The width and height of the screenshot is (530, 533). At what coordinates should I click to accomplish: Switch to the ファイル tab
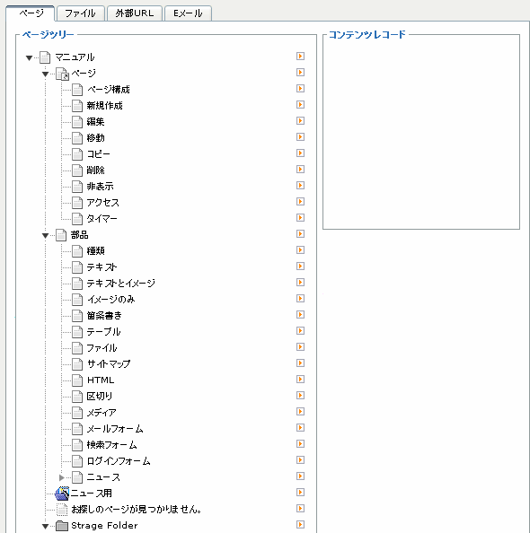[x=80, y=13]
